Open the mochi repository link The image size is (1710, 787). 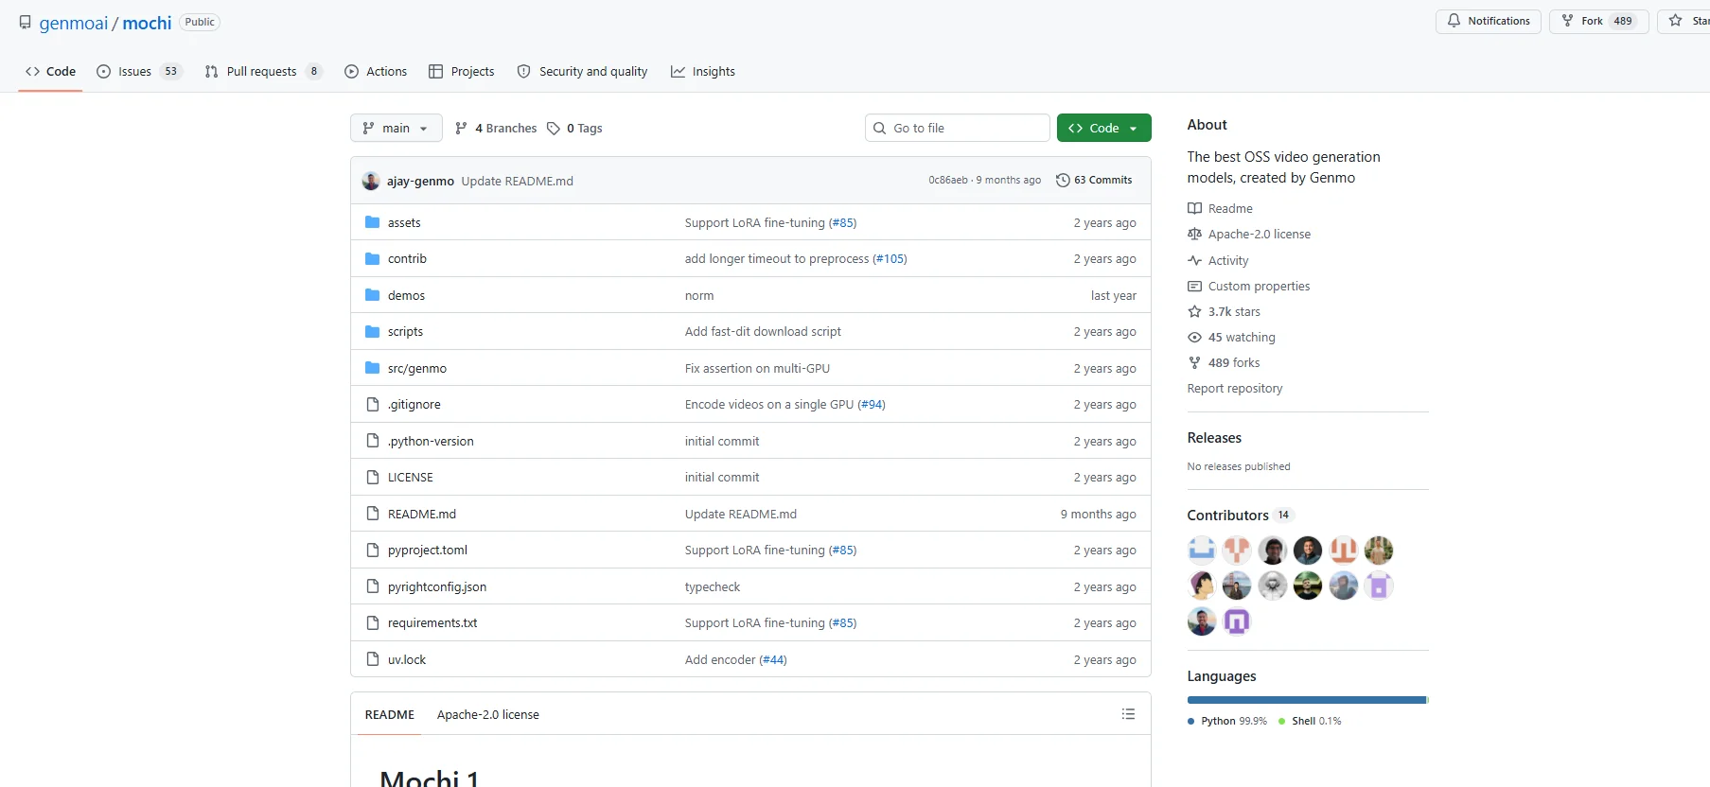pyautogui.click(x=147, y=23)
